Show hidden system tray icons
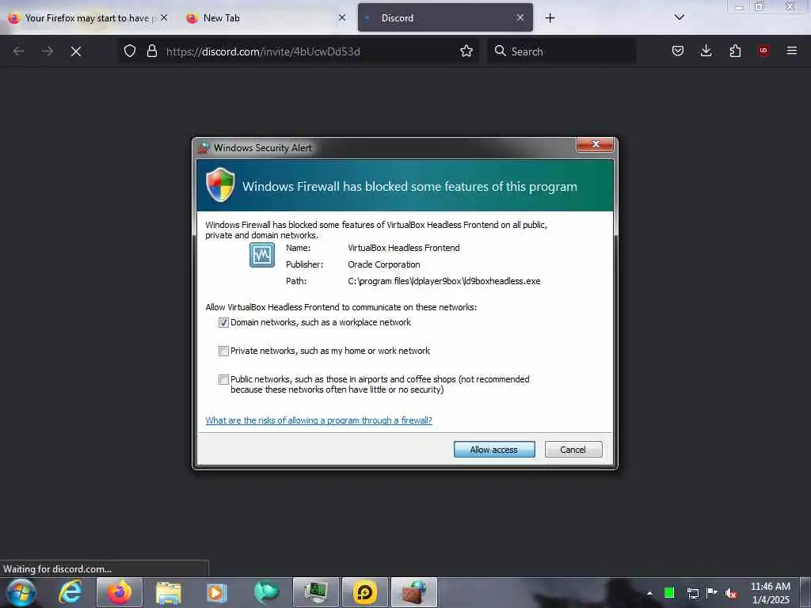Image resolution: width=811 pixels, height=608 pixels. (x=649, y=593)
